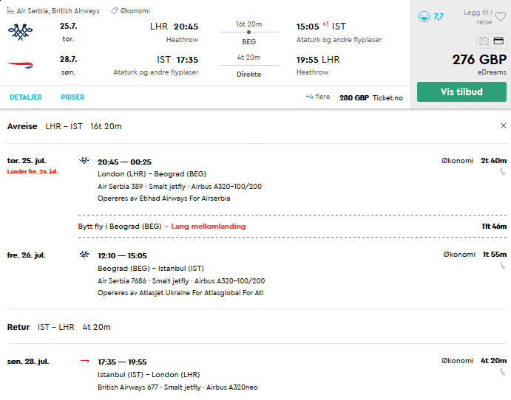Click seat icon under 4t 20m return duration

coord(503,372)
